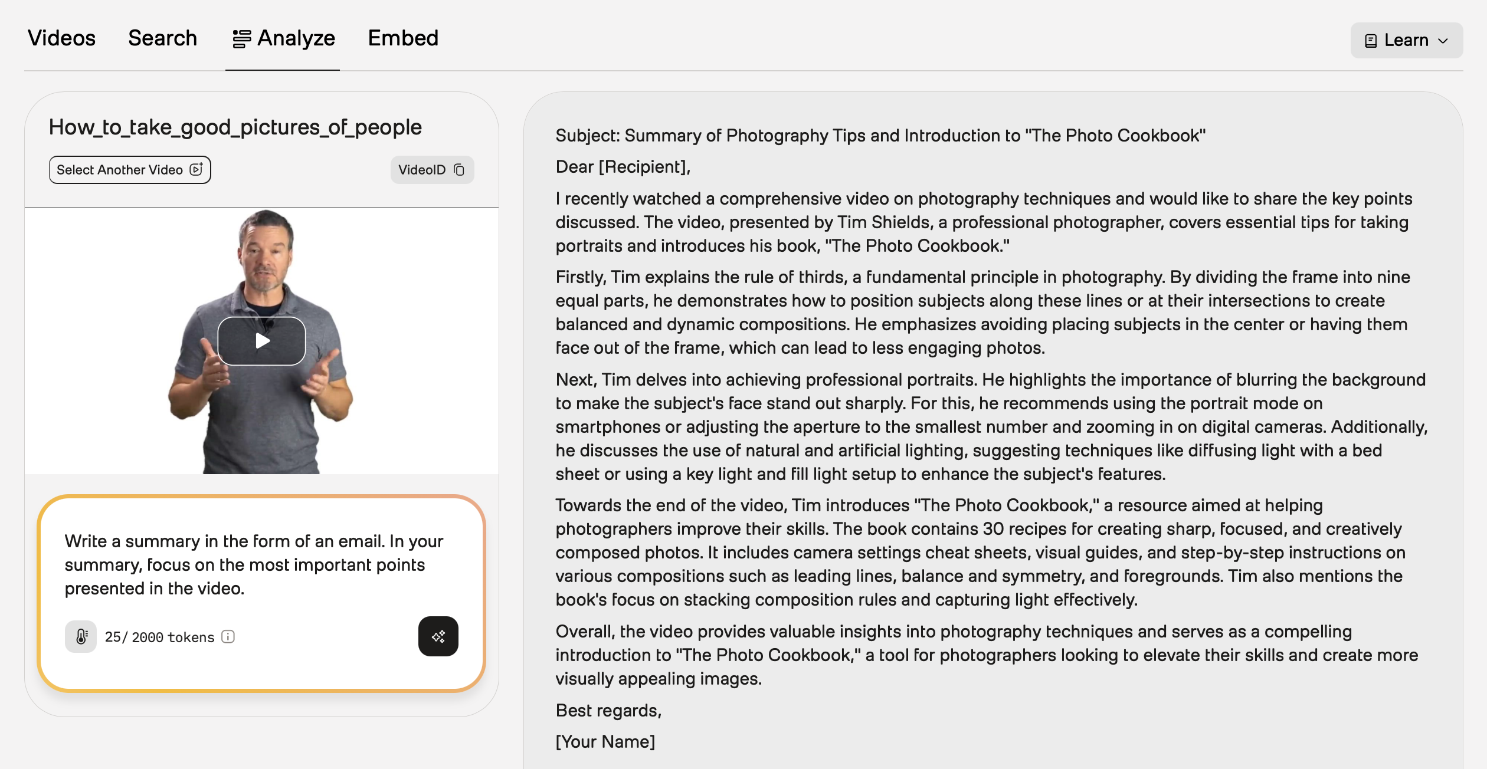The height and width of the screenshot is (769, 1487).
Task: Click the info icon beside token count
Action: 228,637
